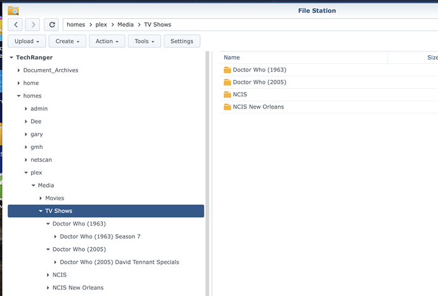This screenshot has height=296, width=438.
Task: Select the Media tree folder
Action: 46,185
